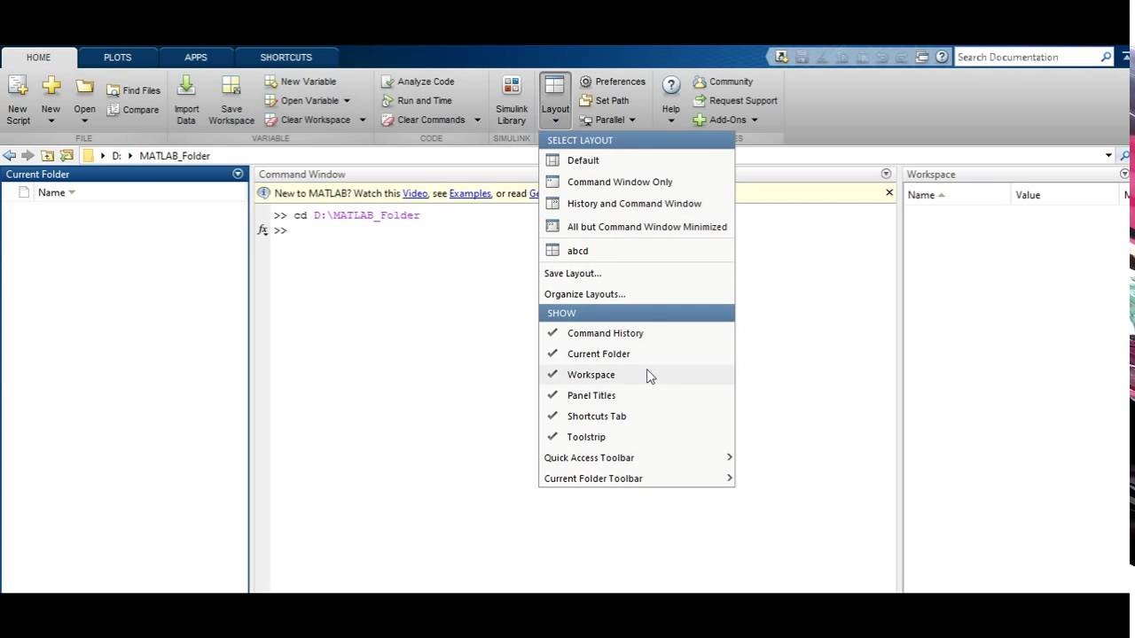Screen dimensions: 1135x638
Task: Click the Help question mark icon
Action: [x=671, y=86]
